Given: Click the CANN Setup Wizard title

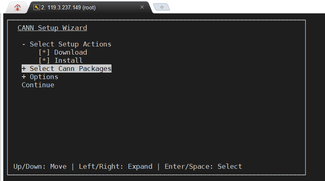Looking at the screenshot, I should click(52, 28).
